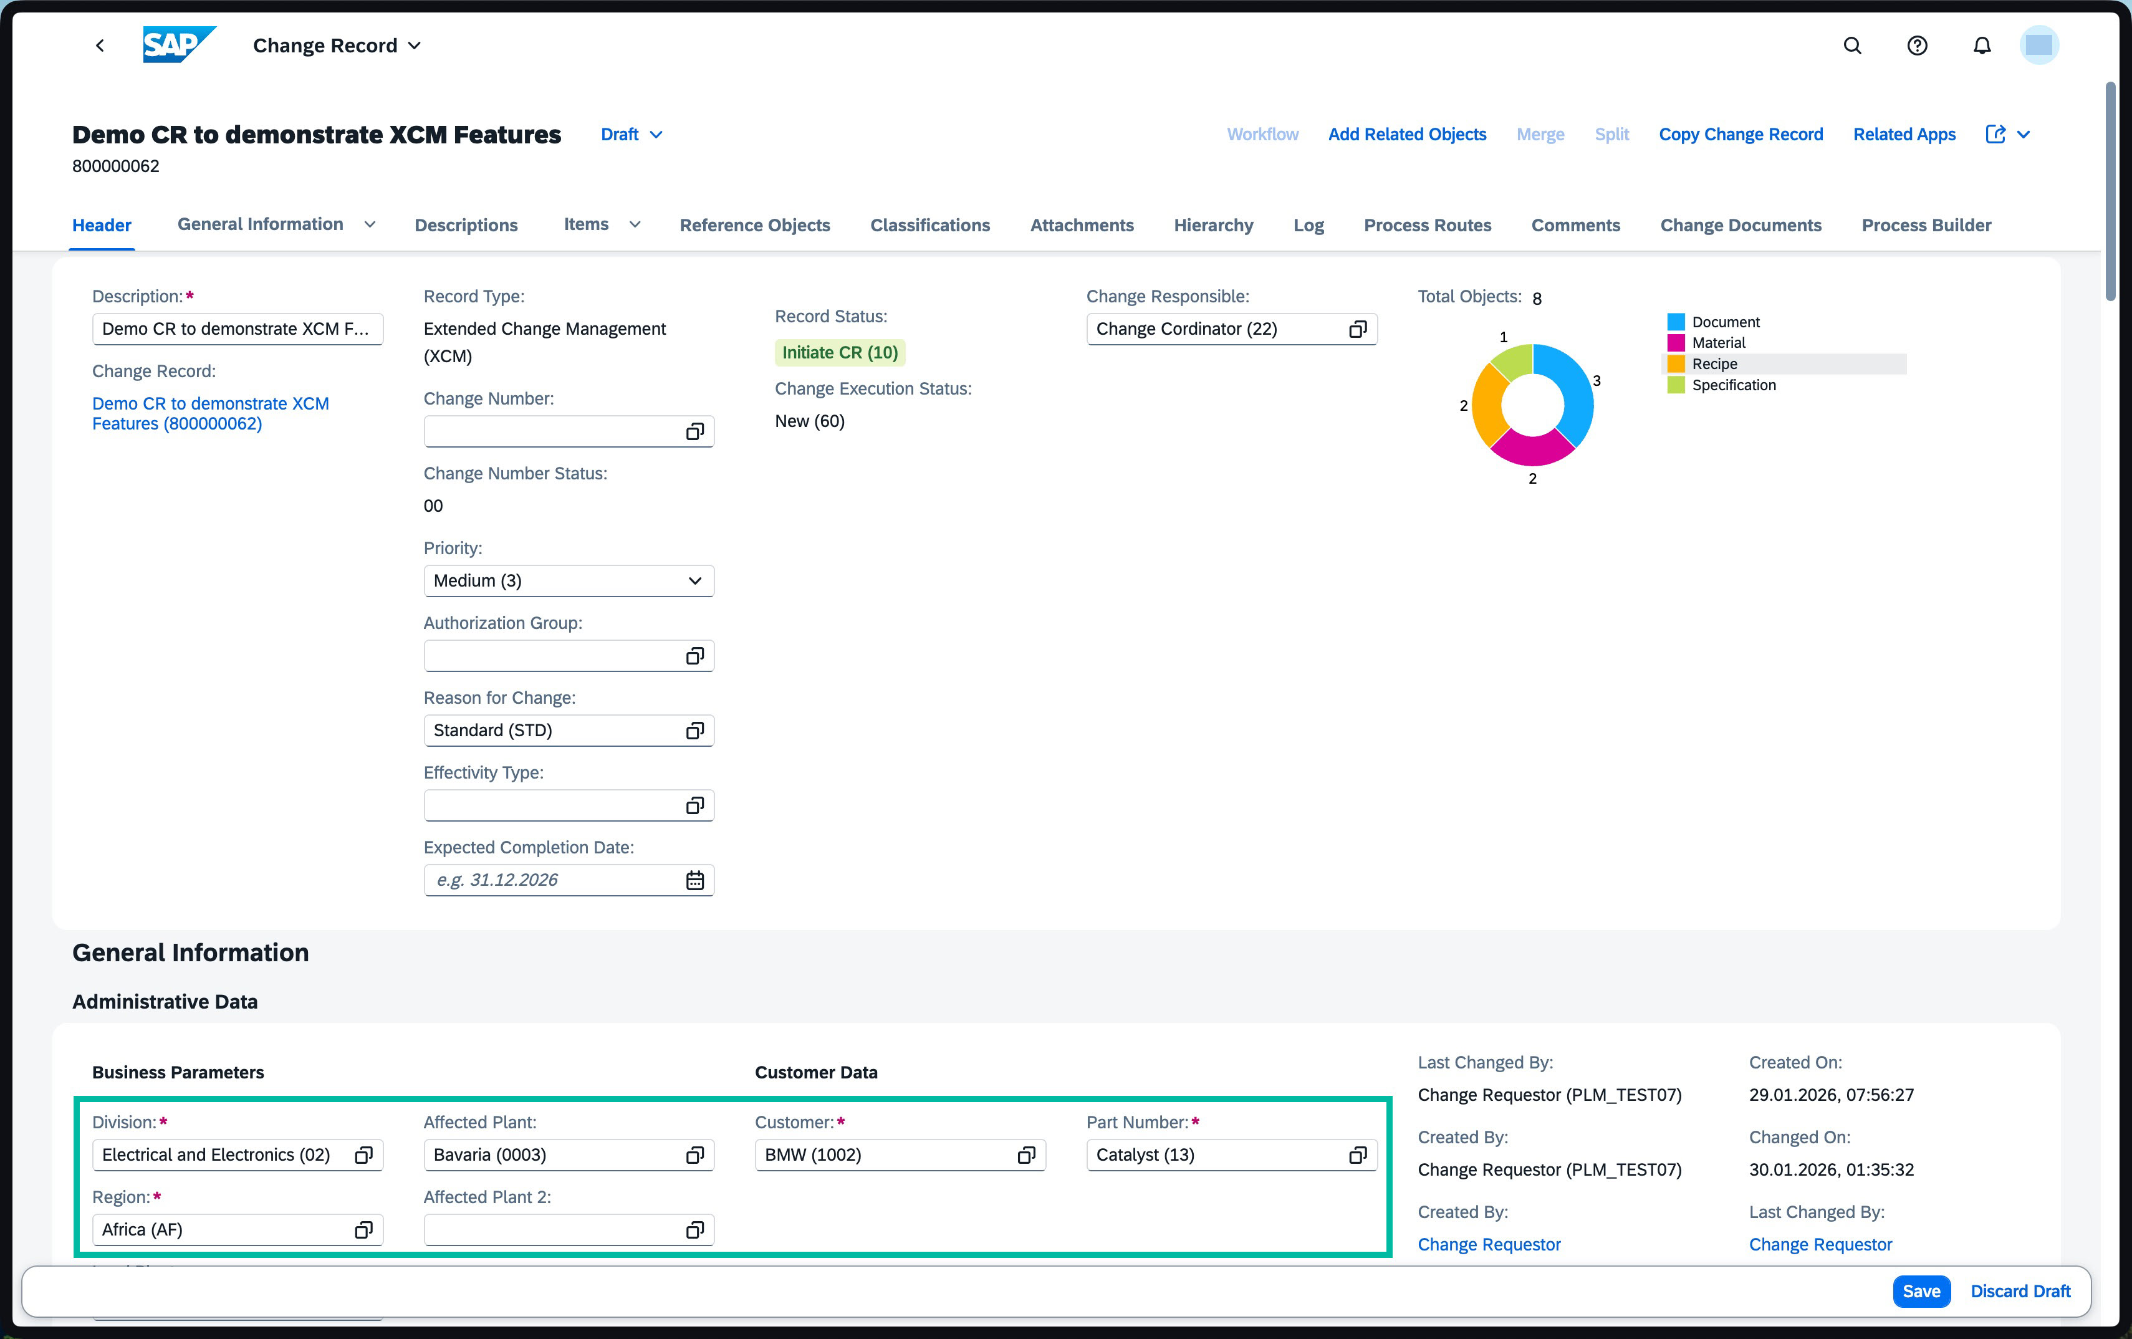Expand the Draft status dropdown
Screen dimensions: 2132x1339
tap(656, 135)
